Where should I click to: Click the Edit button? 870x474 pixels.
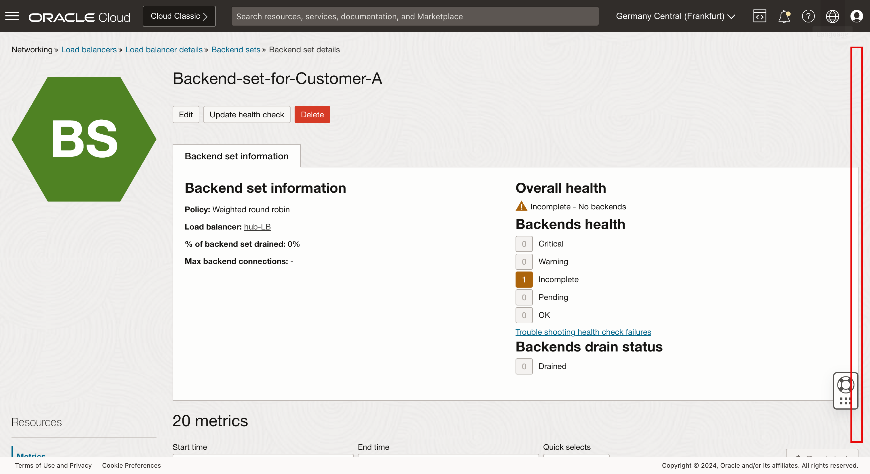(x=186, y=114)
